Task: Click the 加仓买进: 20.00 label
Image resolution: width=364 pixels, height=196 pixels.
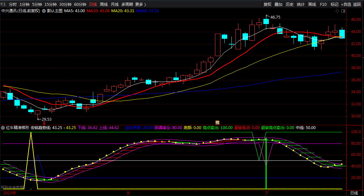Action: pos(139,128)
